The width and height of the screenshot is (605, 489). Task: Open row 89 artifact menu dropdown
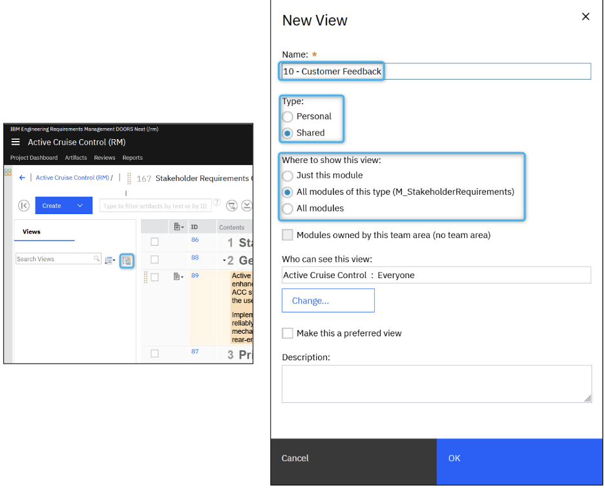click(178, 277)
